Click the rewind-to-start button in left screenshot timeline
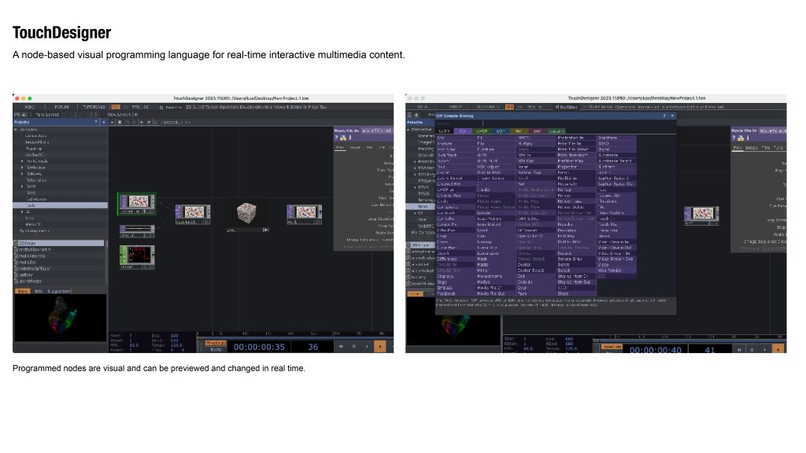The width and height of the screenshot is (806, 453). (x=341, y=347)
